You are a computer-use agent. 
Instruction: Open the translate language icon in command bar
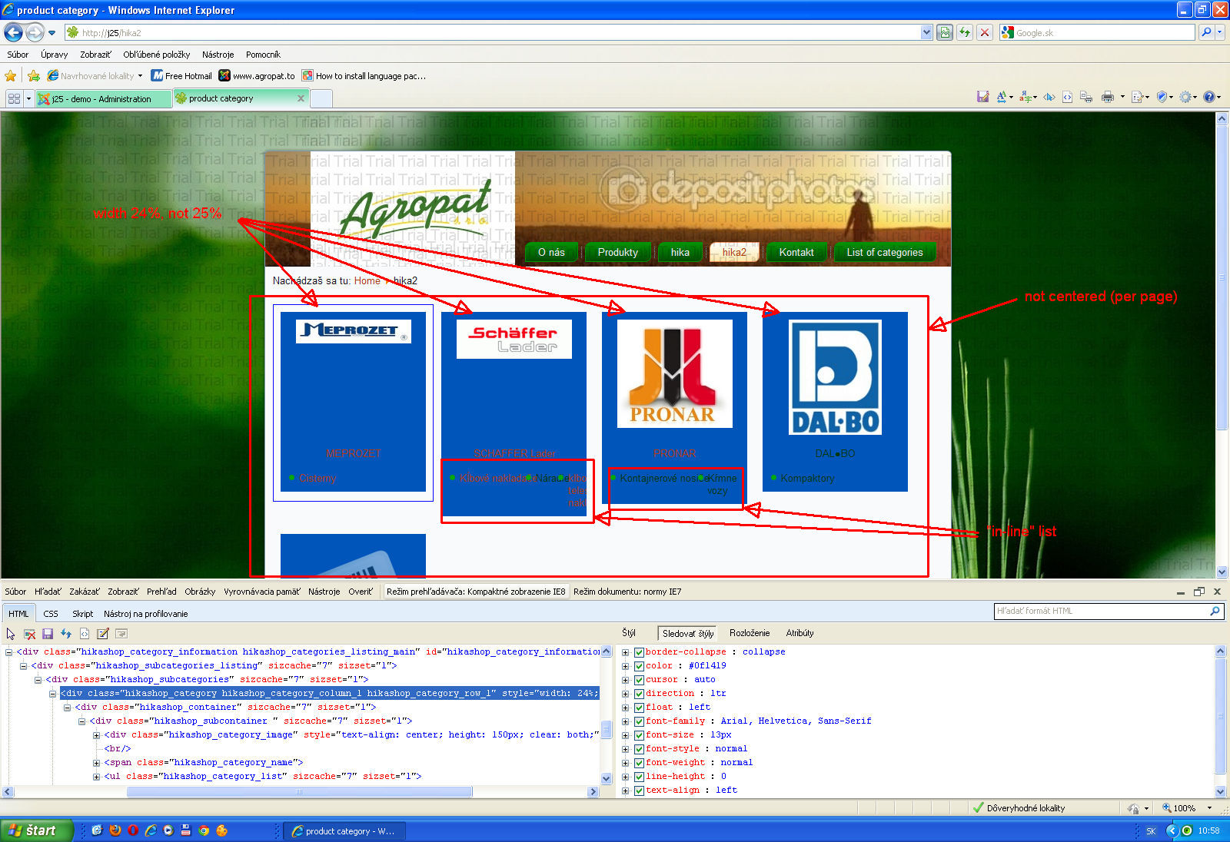pos(1026,97)
